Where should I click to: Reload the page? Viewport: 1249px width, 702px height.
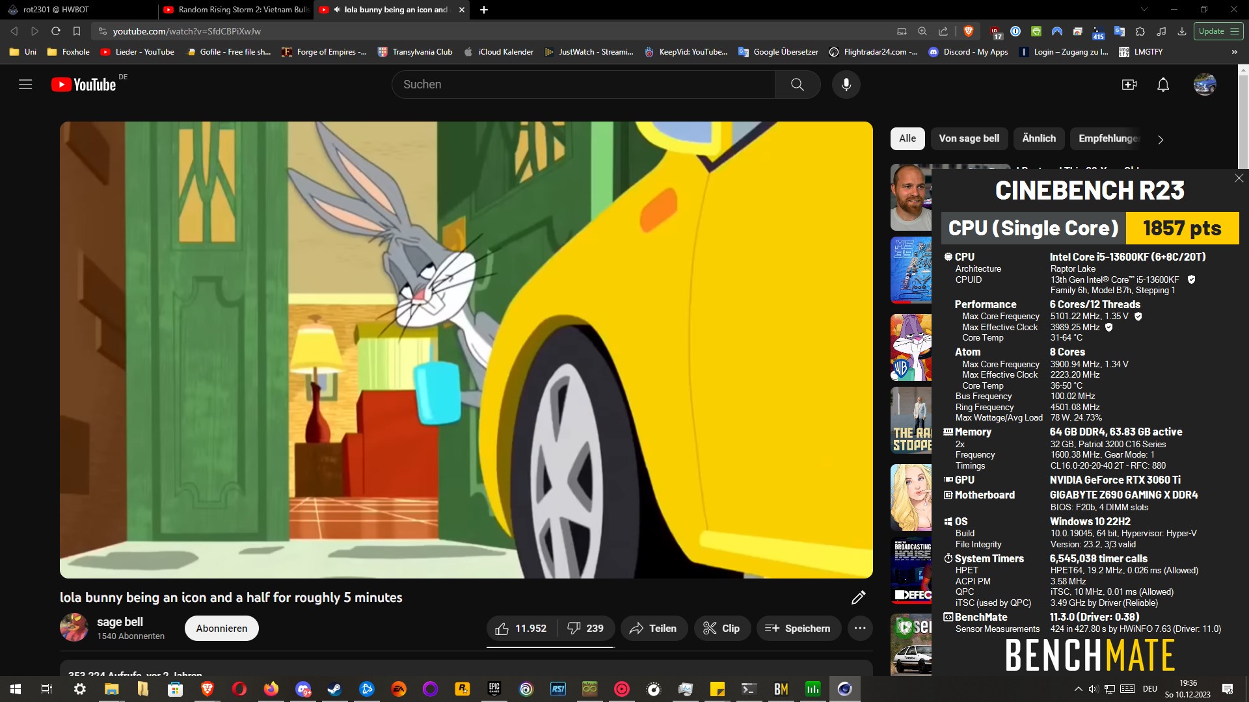pyautogui.click(x=56, y=31)
